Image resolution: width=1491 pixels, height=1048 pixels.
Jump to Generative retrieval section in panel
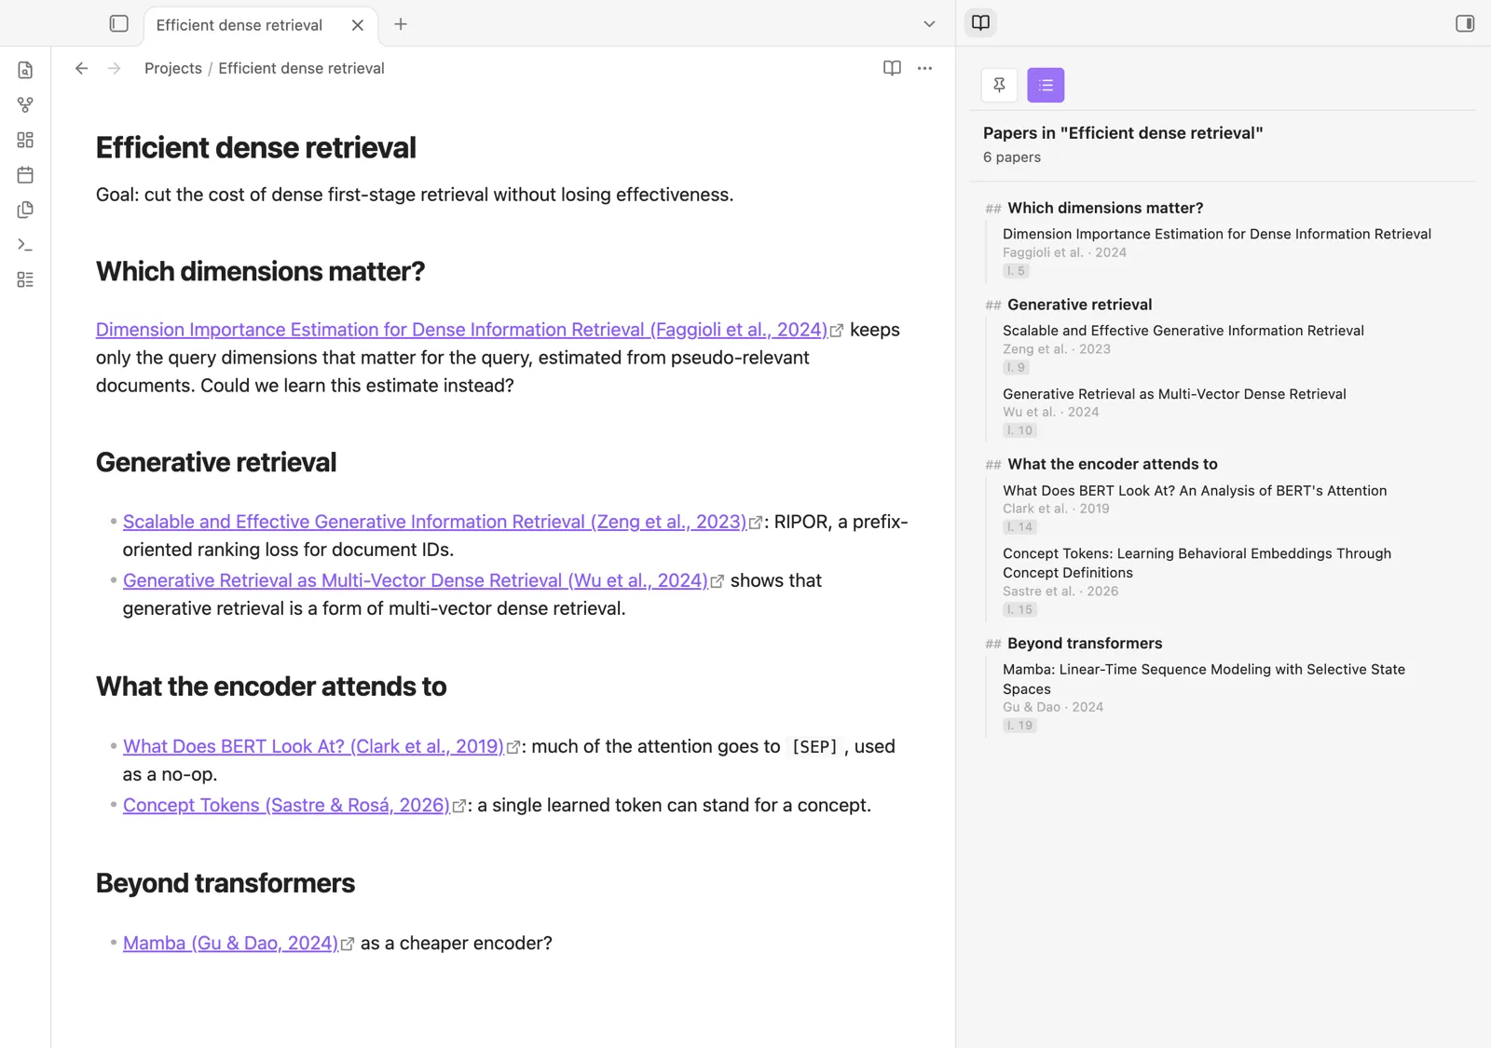tap(1079, 305)
